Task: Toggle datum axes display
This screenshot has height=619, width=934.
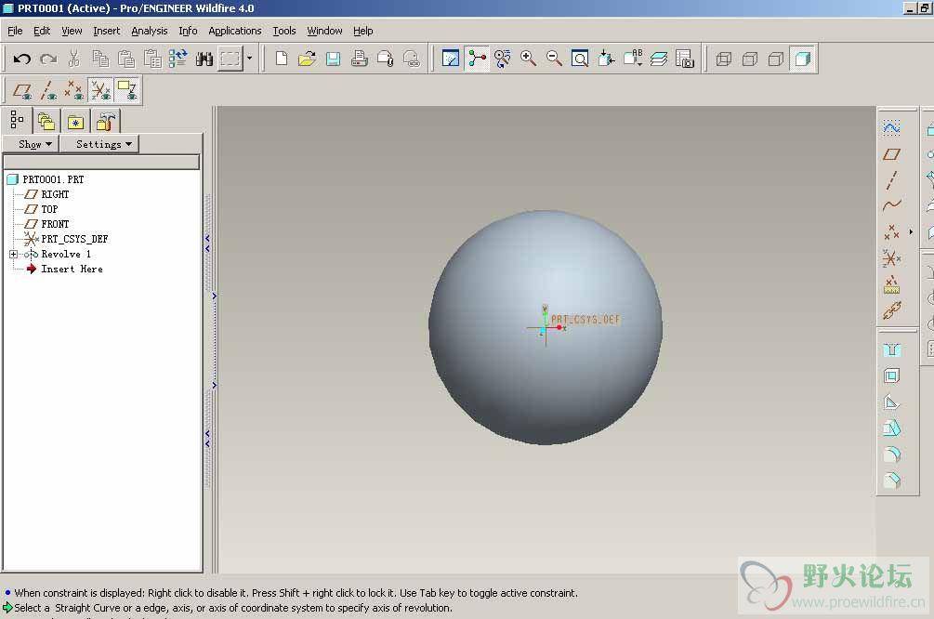Action: (48, 90)
